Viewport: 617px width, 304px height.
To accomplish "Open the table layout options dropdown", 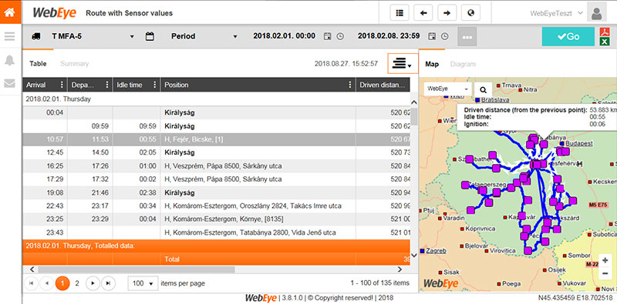I will tap(403, 64).
